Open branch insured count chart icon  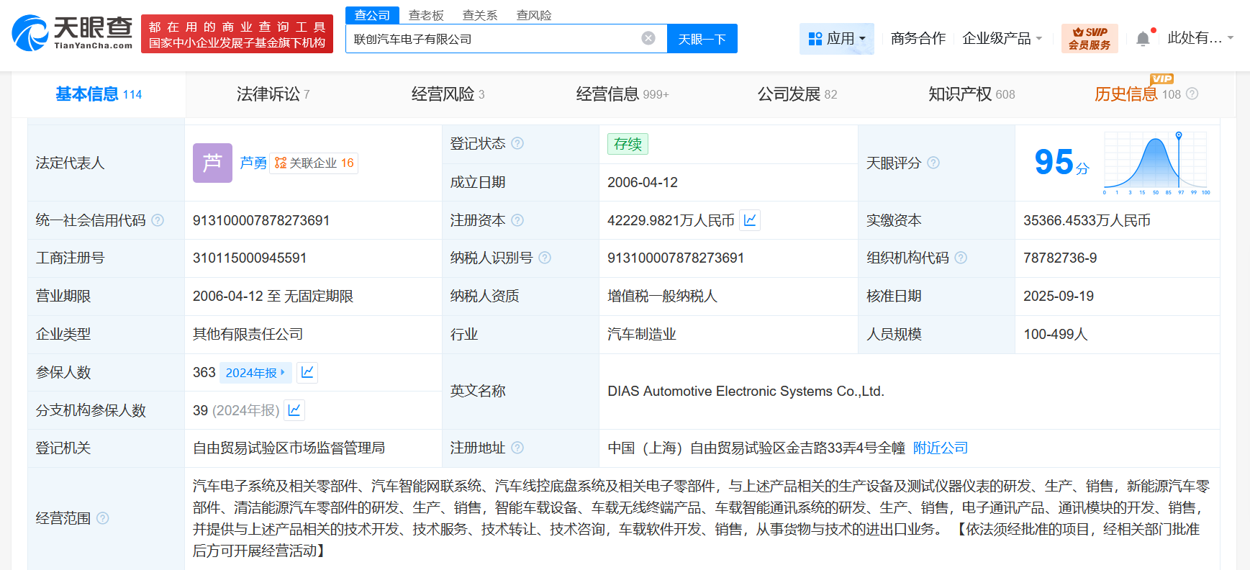click(x=294, y=410)
